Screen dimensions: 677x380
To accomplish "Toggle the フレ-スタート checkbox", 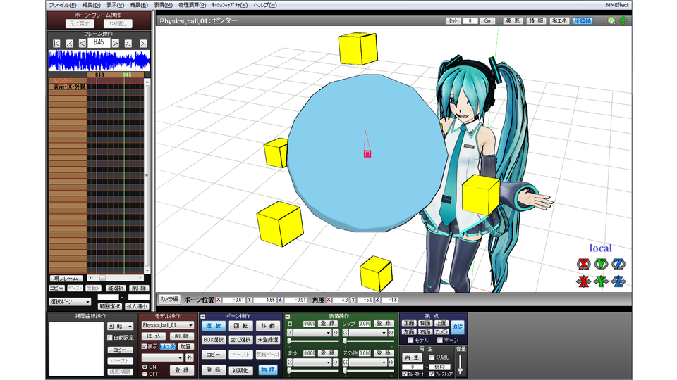I will (x=405, y=374).
